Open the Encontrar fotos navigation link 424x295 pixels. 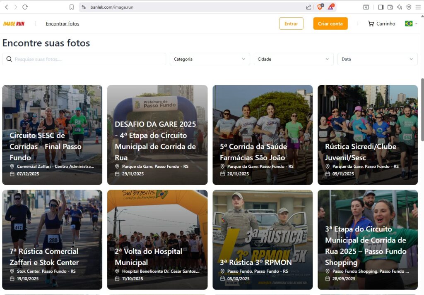(x=63, y=24)
